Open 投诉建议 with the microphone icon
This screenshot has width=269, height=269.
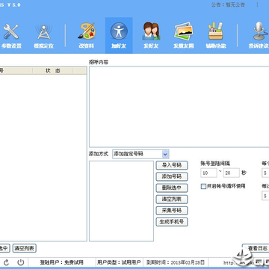[x=259, y=36]
